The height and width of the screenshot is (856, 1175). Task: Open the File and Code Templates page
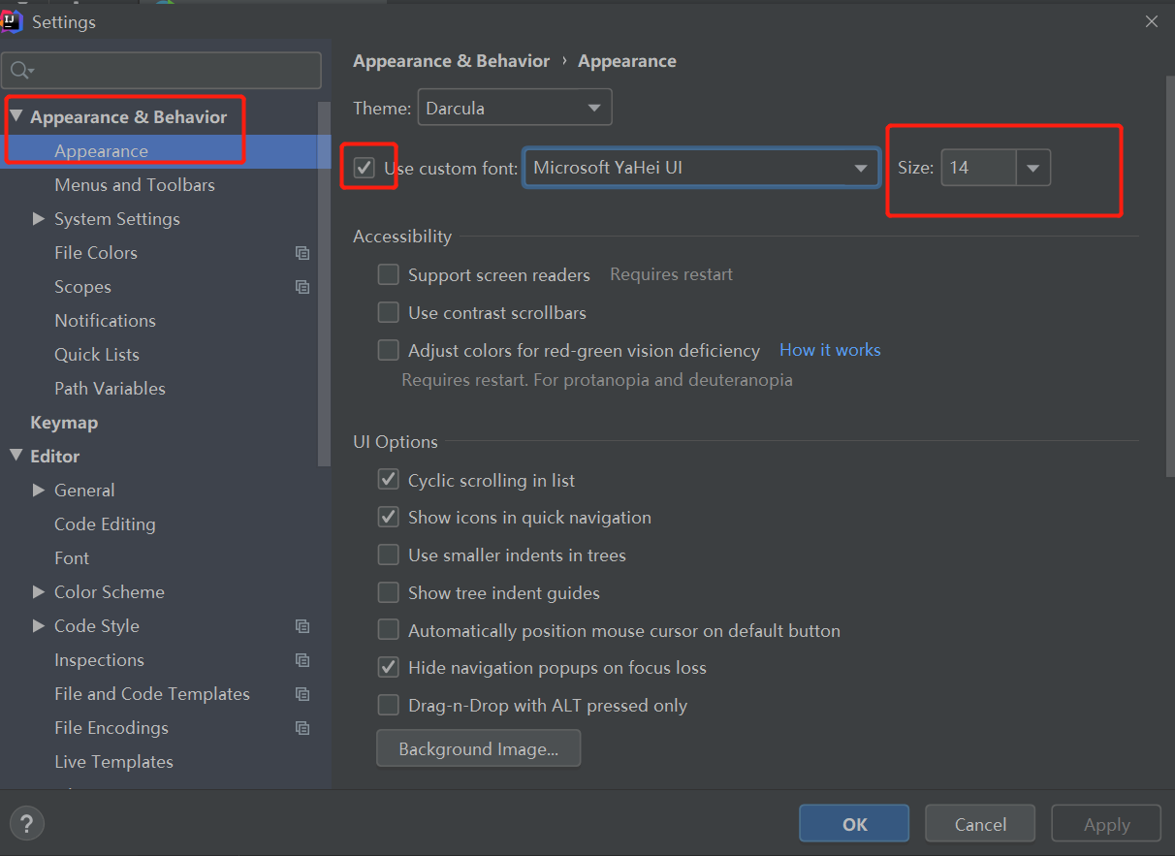(x=152, y=694)
